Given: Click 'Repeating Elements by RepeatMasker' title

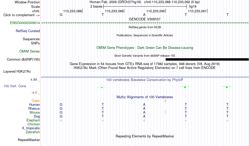Looking at the screenshot, I should (x=145, y=136).
